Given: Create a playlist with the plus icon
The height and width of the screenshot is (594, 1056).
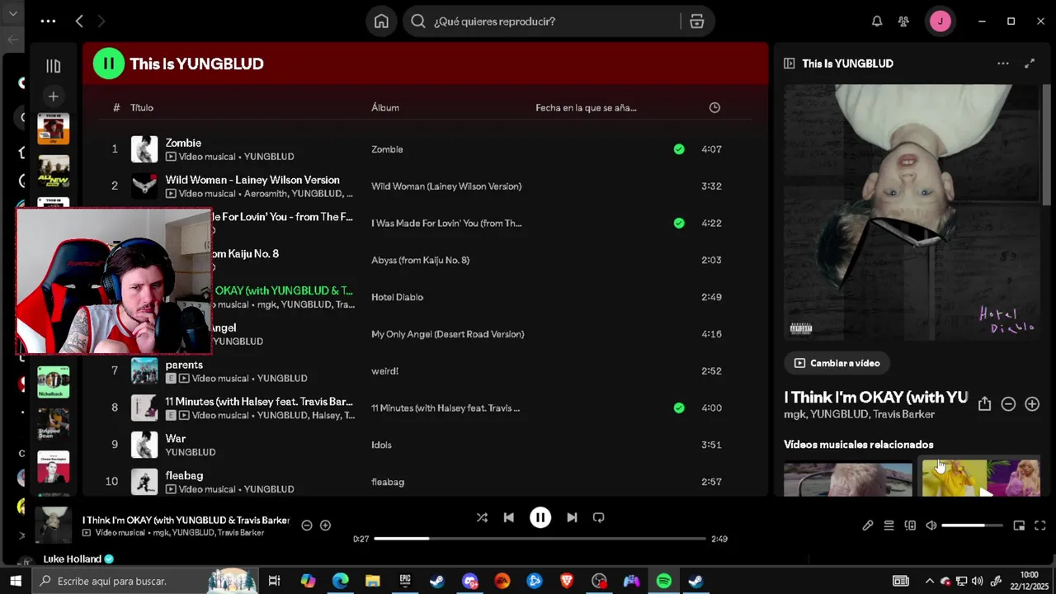Looking at the screenshot, I should (x=53, y=97).
